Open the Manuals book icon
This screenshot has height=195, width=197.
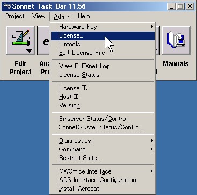pos(176,40)
